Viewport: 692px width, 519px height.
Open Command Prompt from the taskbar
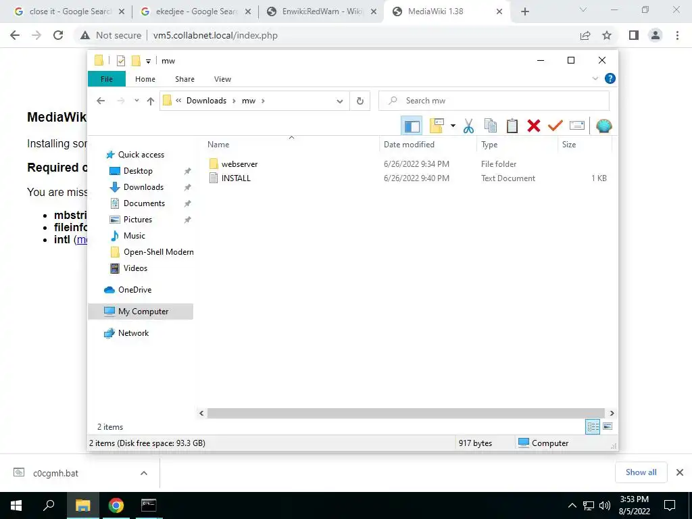148,505
